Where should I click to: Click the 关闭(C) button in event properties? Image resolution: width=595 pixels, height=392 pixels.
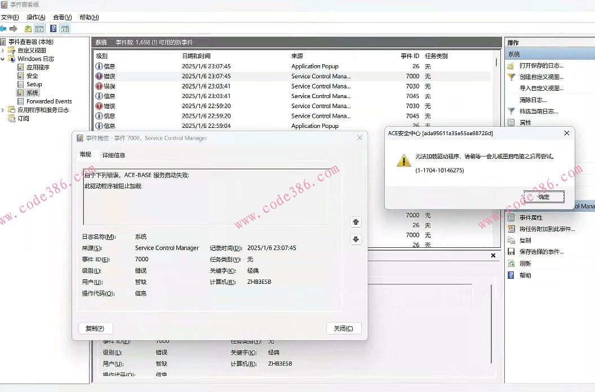pyautogui.click(x=343, y=328)
